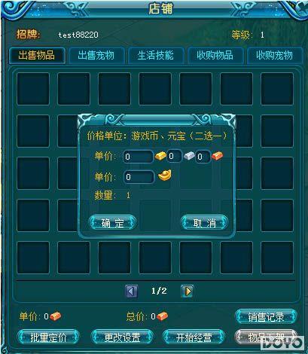Cancel the price dialog with 取消
This screenshot has height=354, width=308.
click(x=205, y=223)
